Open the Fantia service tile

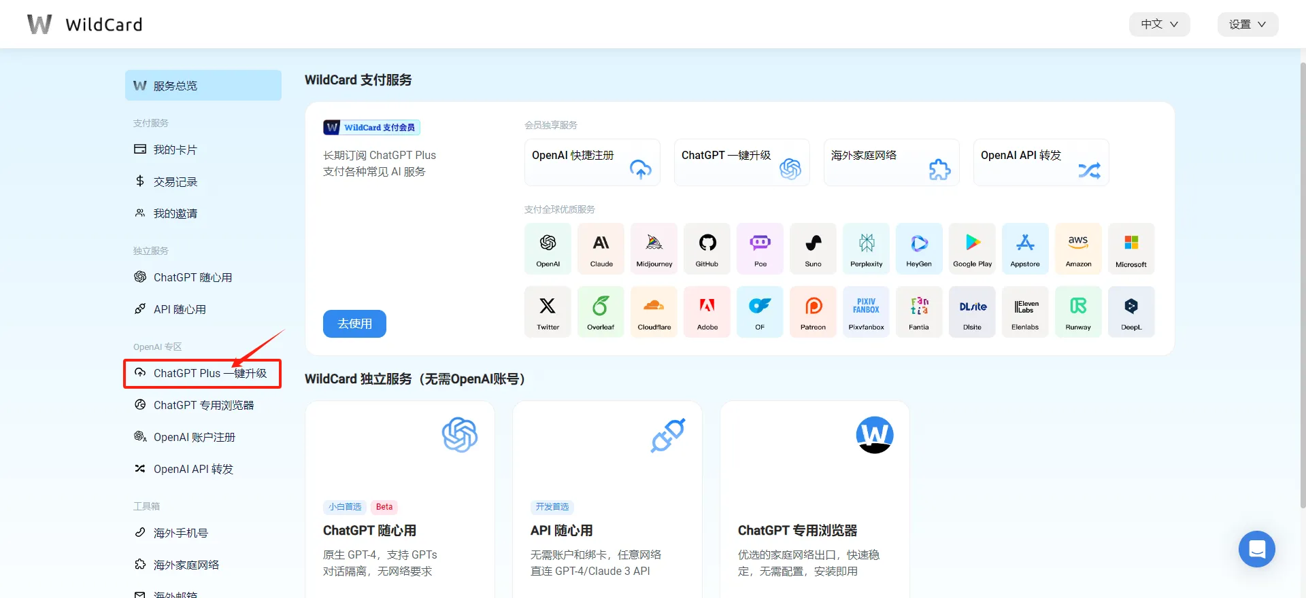pyautogui.click(x=919, y=312)
